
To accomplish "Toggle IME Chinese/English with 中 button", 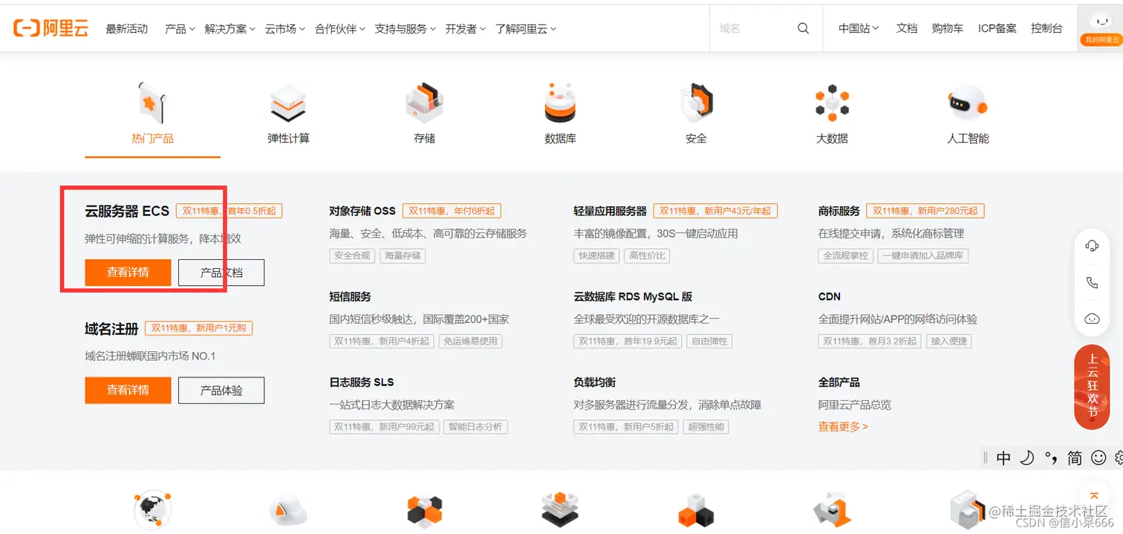I will pyautogui.click(x=1003, y=458).
